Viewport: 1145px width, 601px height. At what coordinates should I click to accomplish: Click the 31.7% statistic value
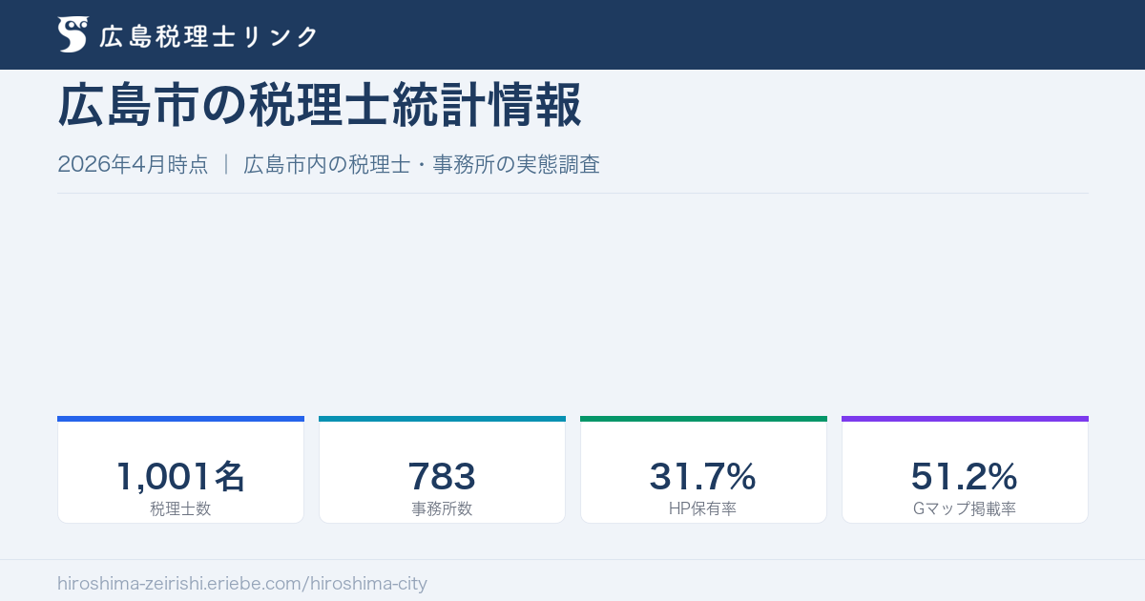point(703,476)
